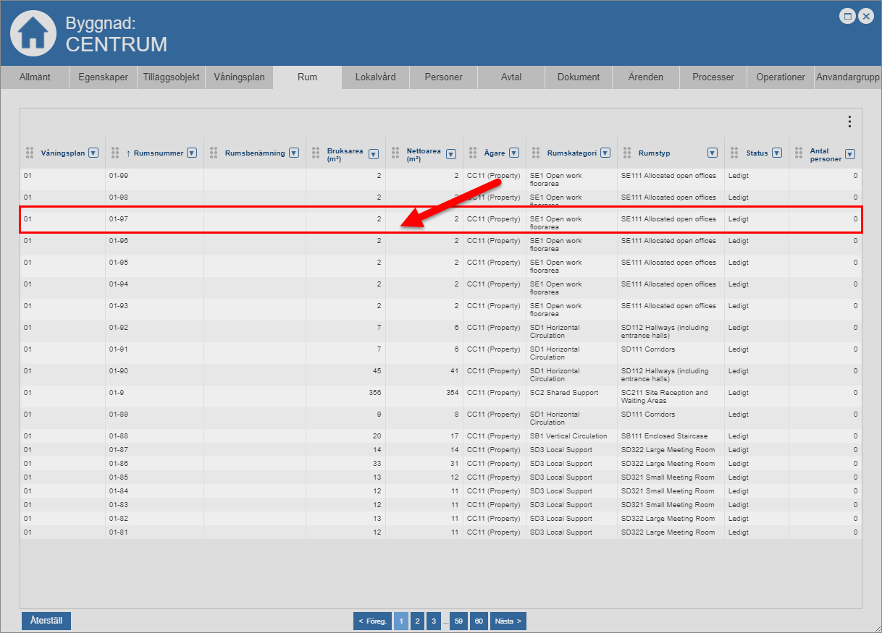Expand the Rumstyp filter dropdown
This screenshot has width=882, height=633.
coord(713,153)
